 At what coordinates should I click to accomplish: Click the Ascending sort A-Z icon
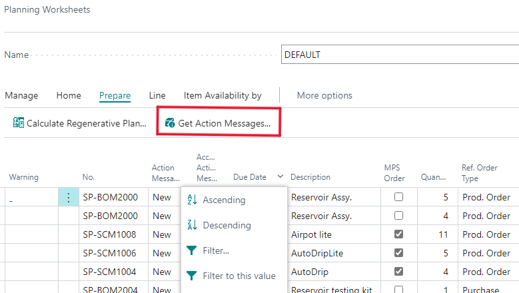pos(192,200)
